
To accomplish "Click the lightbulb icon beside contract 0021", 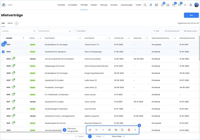I will (13, 123).
